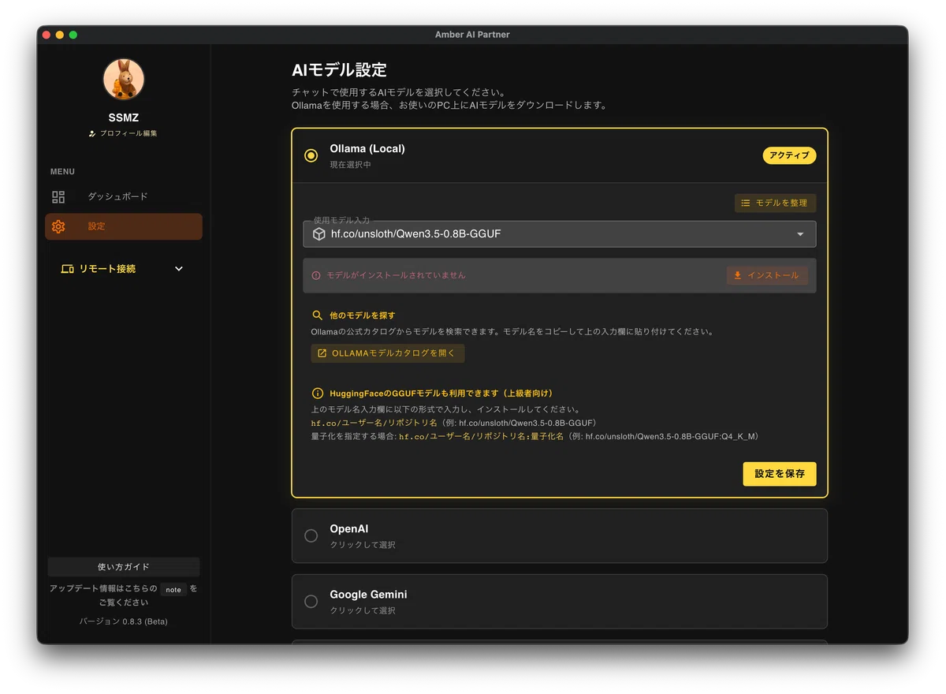Click モデルがインストールされていません message

point(396,275)
